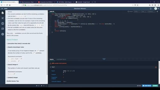Close the threshold Google Search tab
The image size is (160, 90).
pyautogui.click(x=92, y=2)
